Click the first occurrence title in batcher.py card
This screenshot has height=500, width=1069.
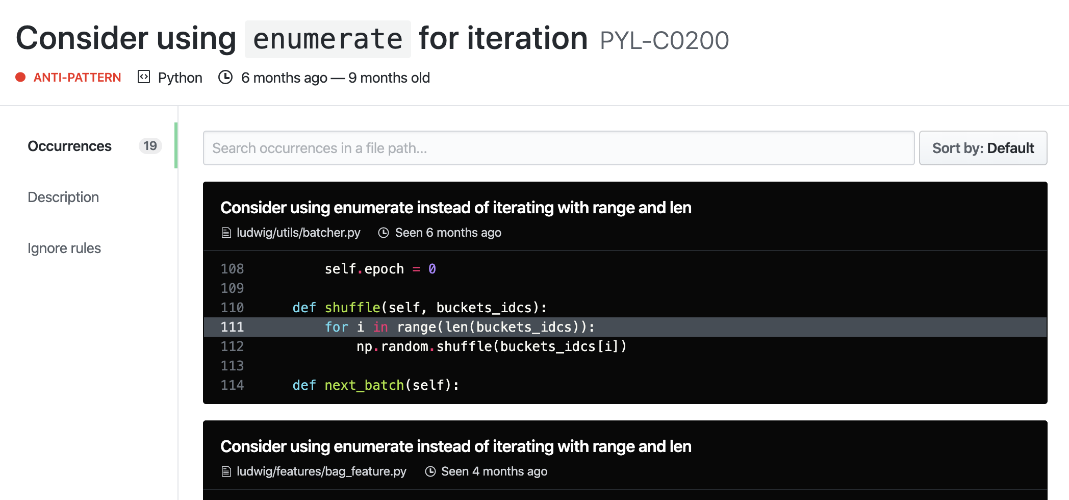point(455,208)
